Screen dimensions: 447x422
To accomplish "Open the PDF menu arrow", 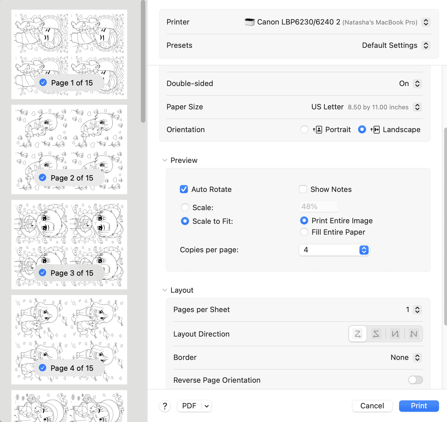I will (207, 406).
